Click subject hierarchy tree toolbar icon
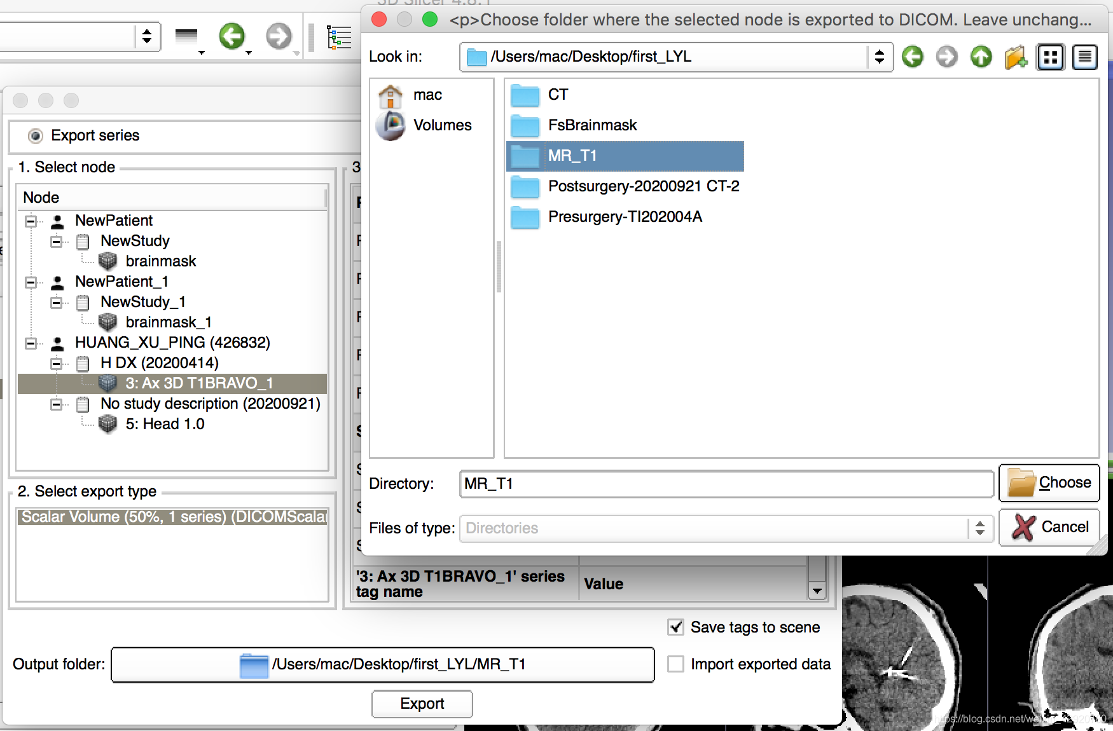 [339, 37]
